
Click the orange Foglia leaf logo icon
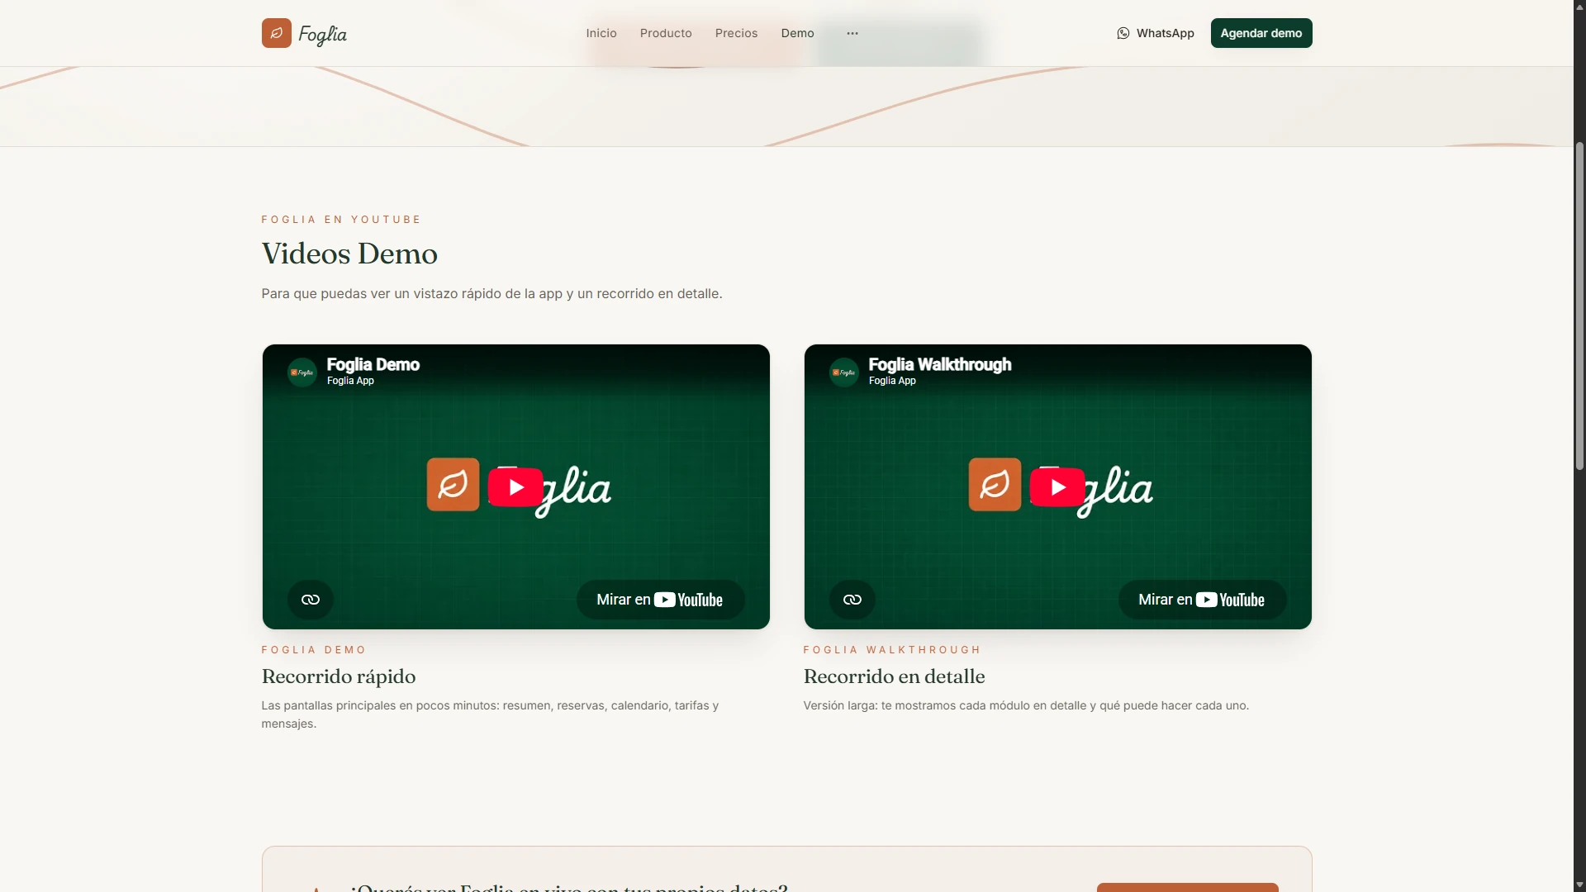click(277, 33)
